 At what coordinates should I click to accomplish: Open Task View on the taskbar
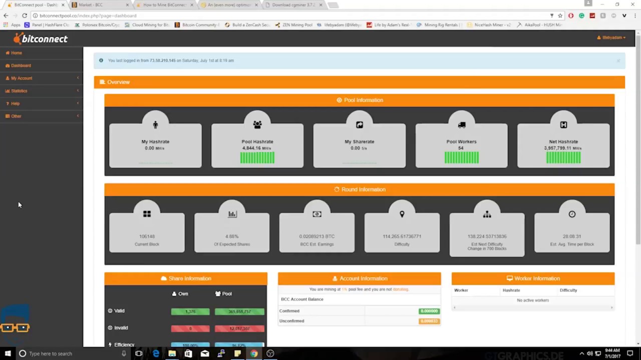pyautogui.click(x=139, y=353)
